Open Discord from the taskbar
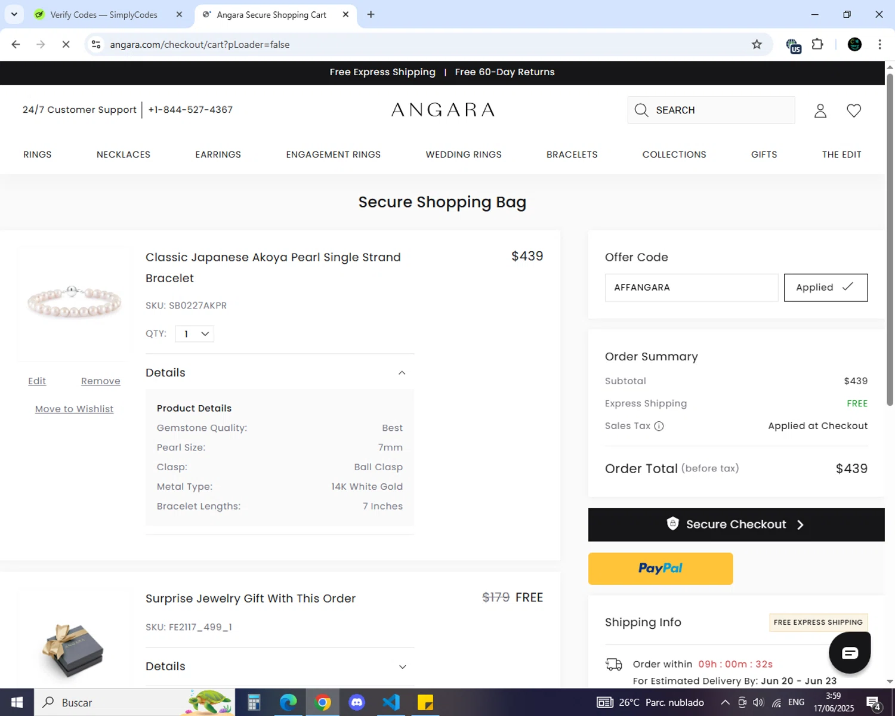The image size is (895, 716). pos(357,702)
